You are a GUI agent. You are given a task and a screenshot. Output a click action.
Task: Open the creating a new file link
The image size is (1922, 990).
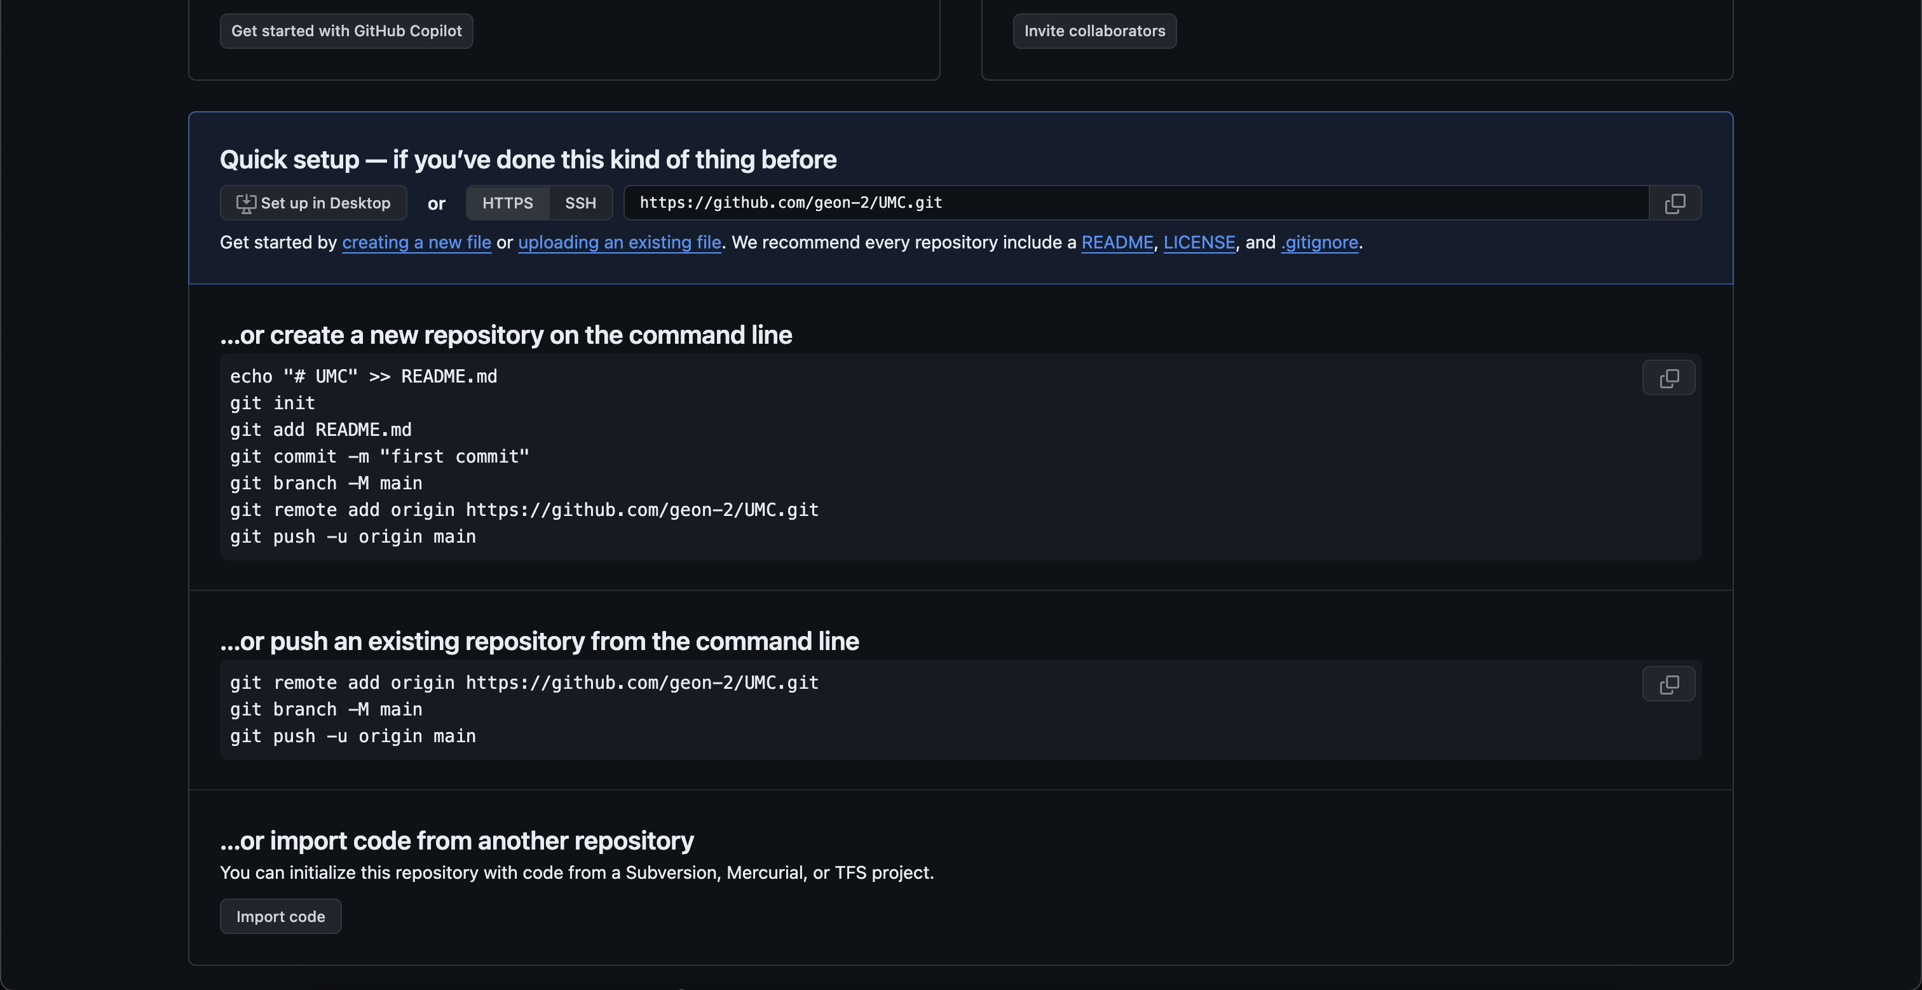[x=416, y=243]
